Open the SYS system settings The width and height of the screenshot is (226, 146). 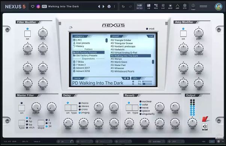[185, 6]
